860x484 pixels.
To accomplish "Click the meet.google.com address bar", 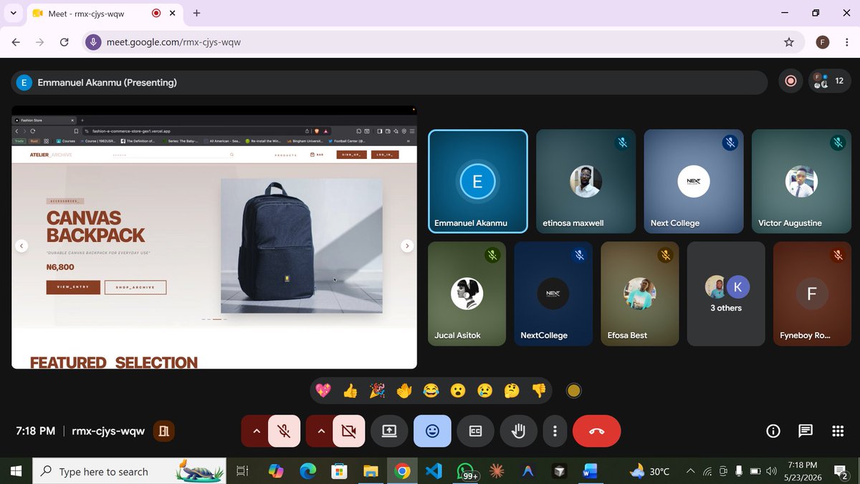I will 442,42.
